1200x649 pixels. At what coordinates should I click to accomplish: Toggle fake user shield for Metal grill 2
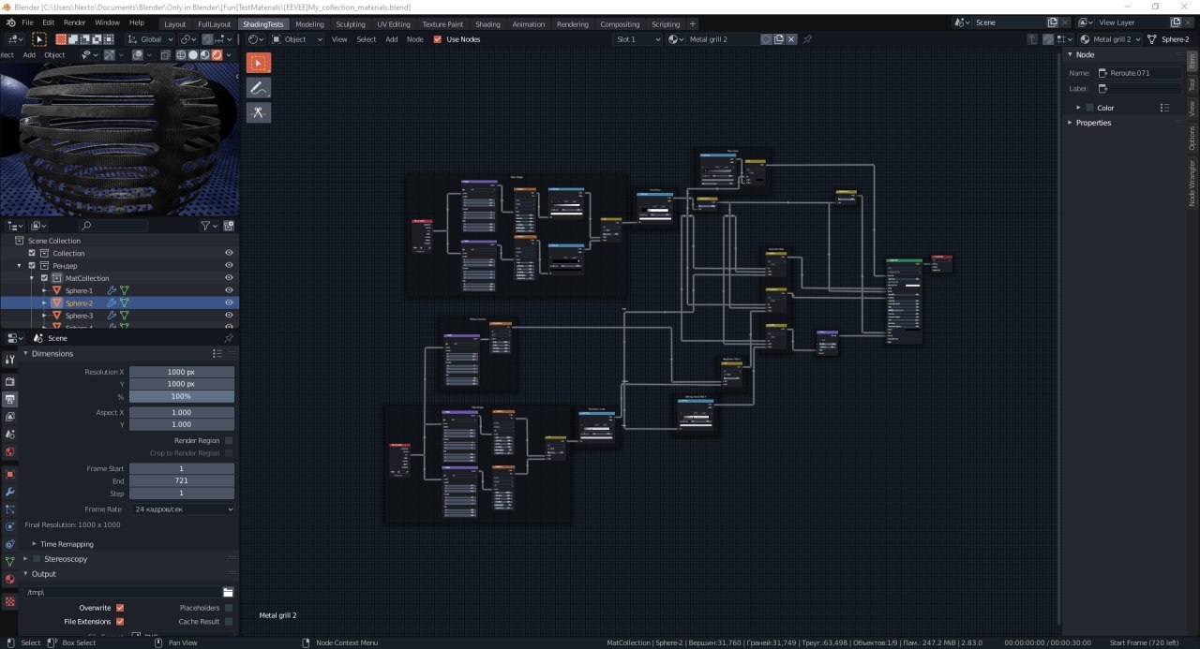click(x=766, y=39)
